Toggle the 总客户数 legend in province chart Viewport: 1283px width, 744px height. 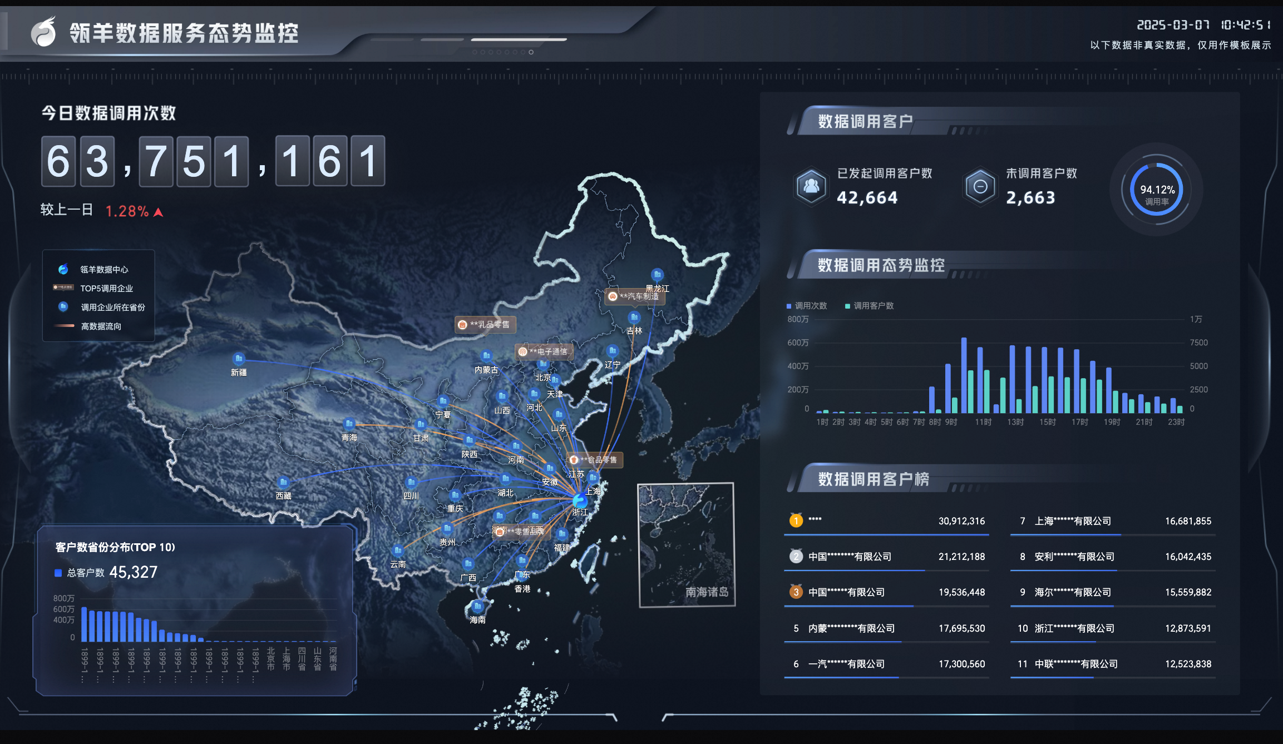click(80, 573)
